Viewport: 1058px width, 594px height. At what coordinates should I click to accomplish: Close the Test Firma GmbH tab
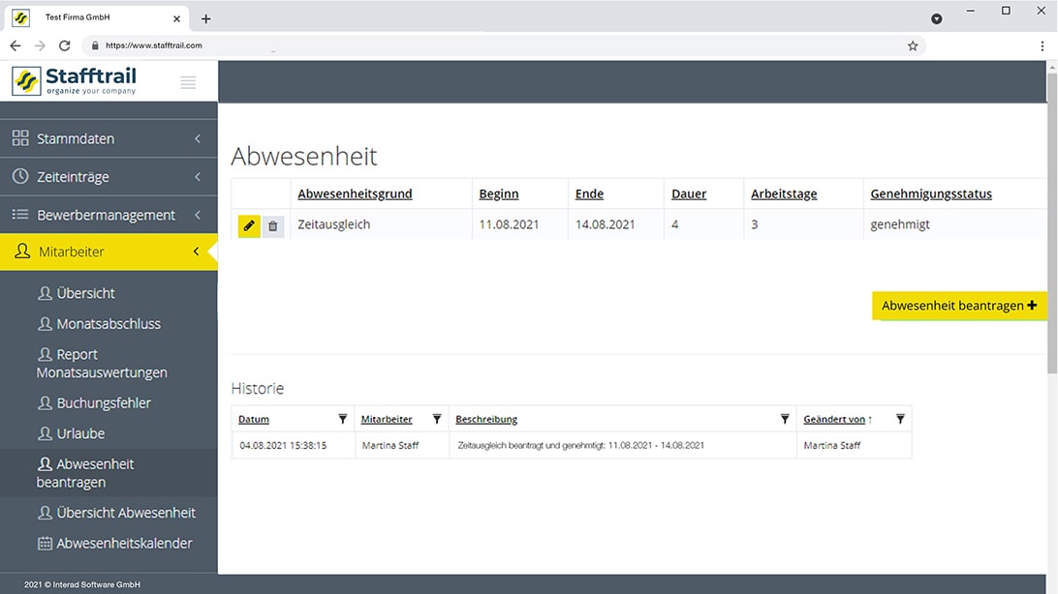[x=176, y=18]
